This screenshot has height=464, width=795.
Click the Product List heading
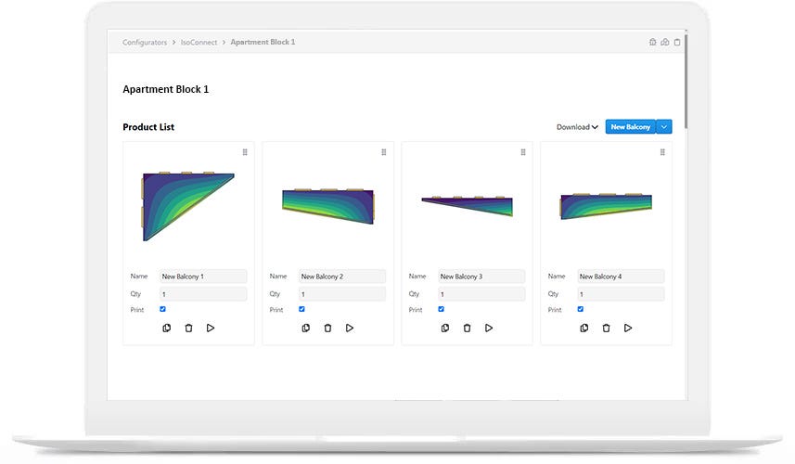(148, 127)
